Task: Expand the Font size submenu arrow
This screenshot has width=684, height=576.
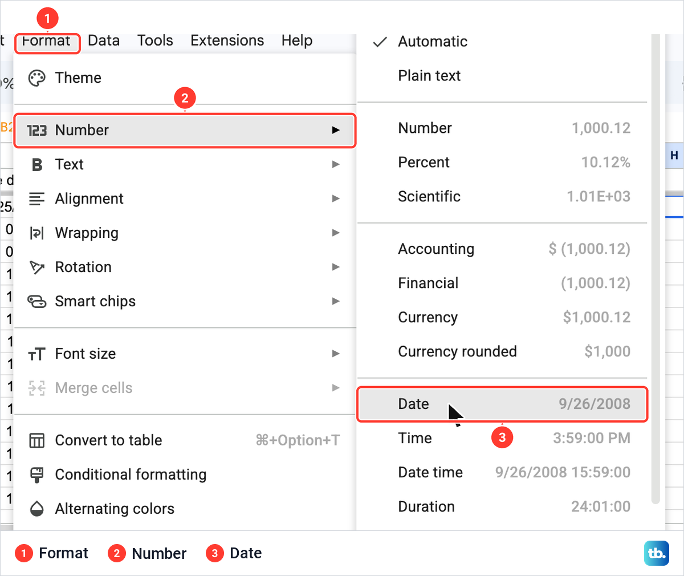Action: pos(336,354)
